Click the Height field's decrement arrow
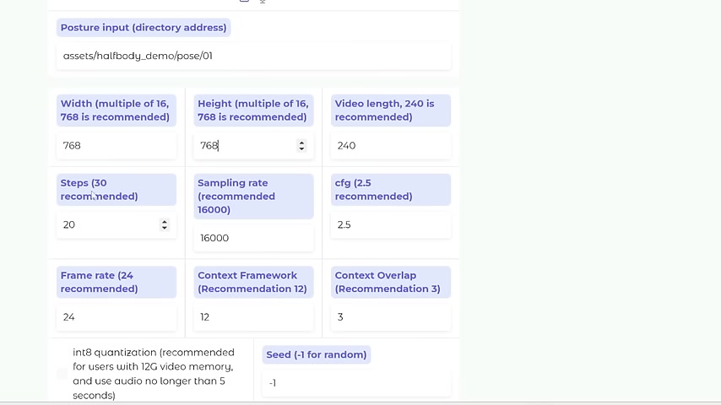This screenshot has height=405, width=721. tap(301, 148)
